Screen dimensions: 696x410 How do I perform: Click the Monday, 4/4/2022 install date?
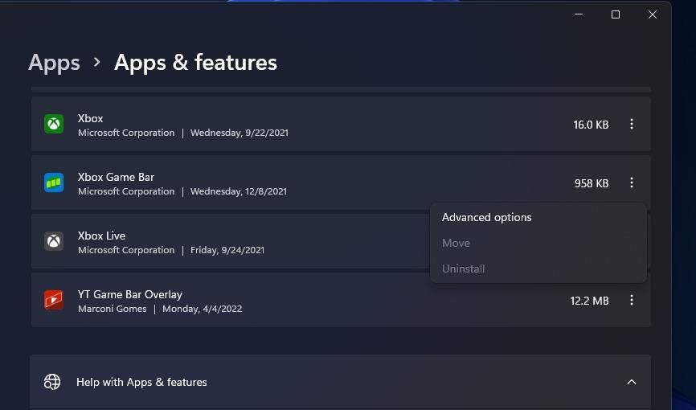coord(203,309)
